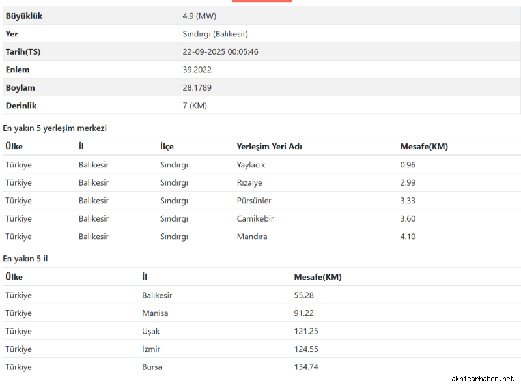Select the Rızaiye settlement name
Viewport: 521px width, 389px height.
pos(249,182)
